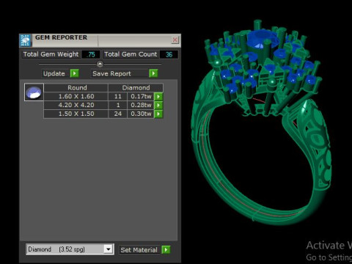Click the 0.28tw weight cell
This screenshot has width=352, height=264.
pos(141,105)
